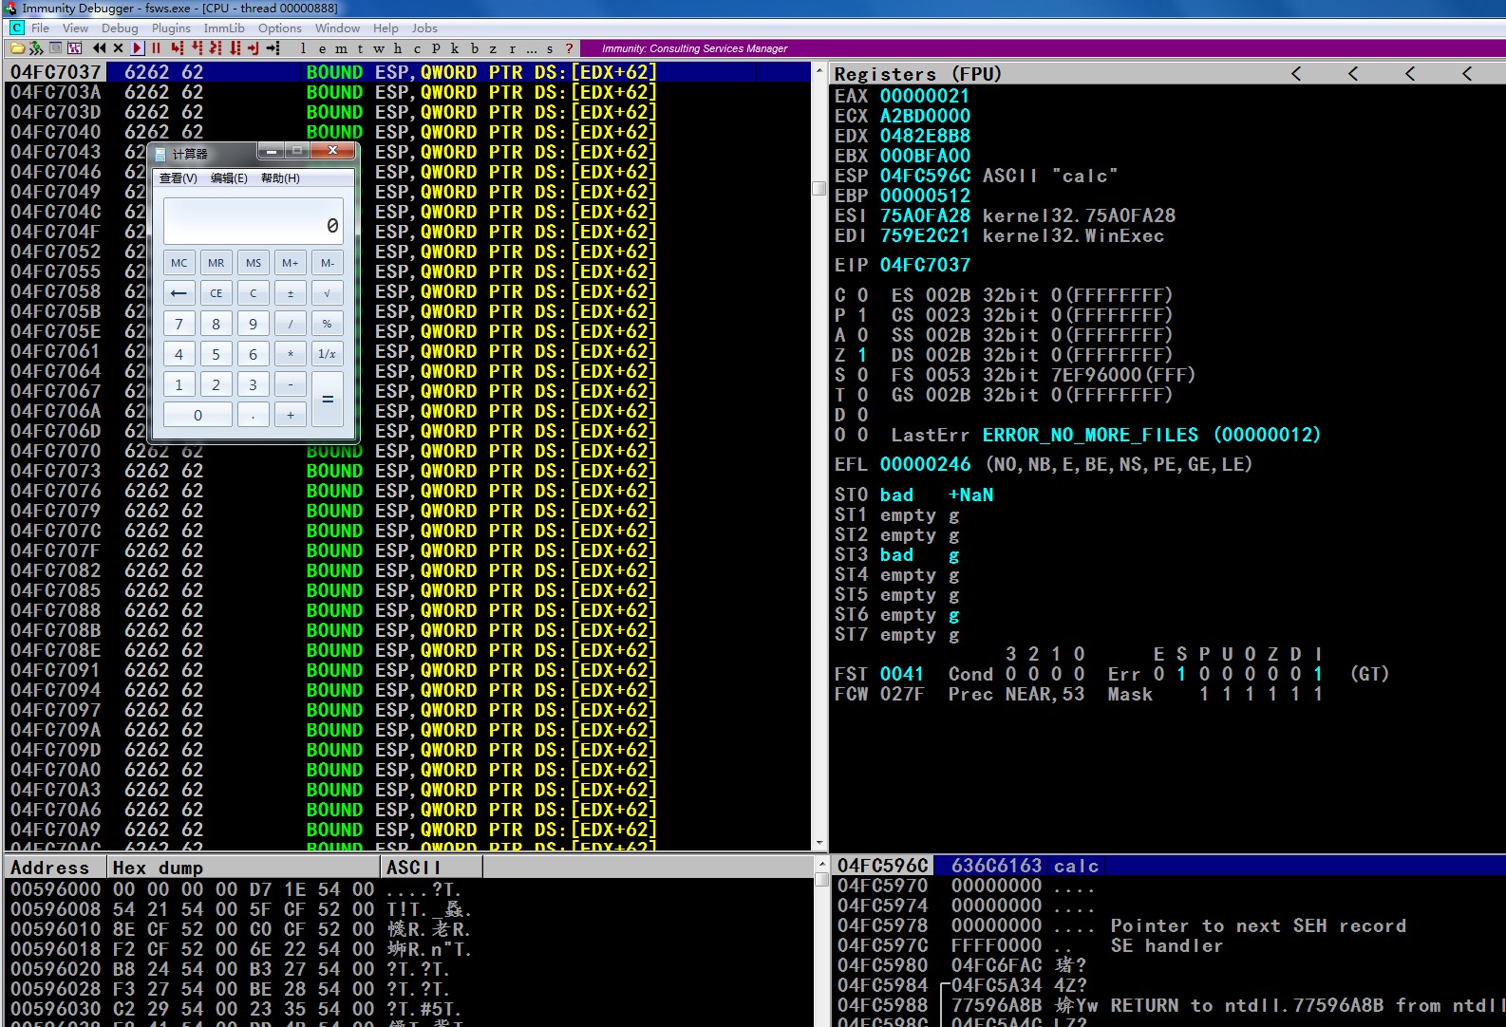Click the restart program (rewind) icon
Screen dimensions: 1506x1027
(x=99, y=48)
